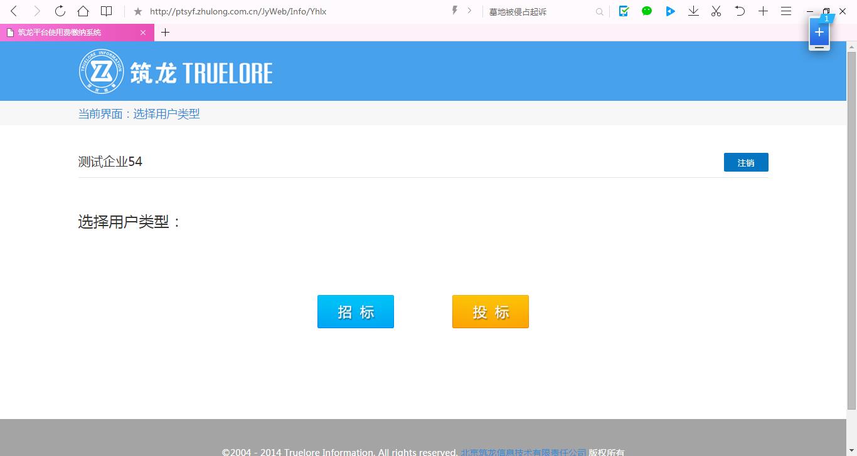Image resolution: width=857 pixels, height=456 pixels.
Task: Go to the browser home page icon
Action: coord(83,11)
